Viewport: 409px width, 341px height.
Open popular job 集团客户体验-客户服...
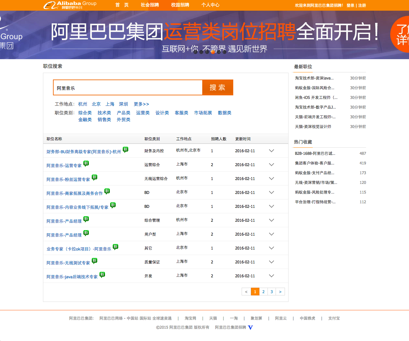(315, 163)
